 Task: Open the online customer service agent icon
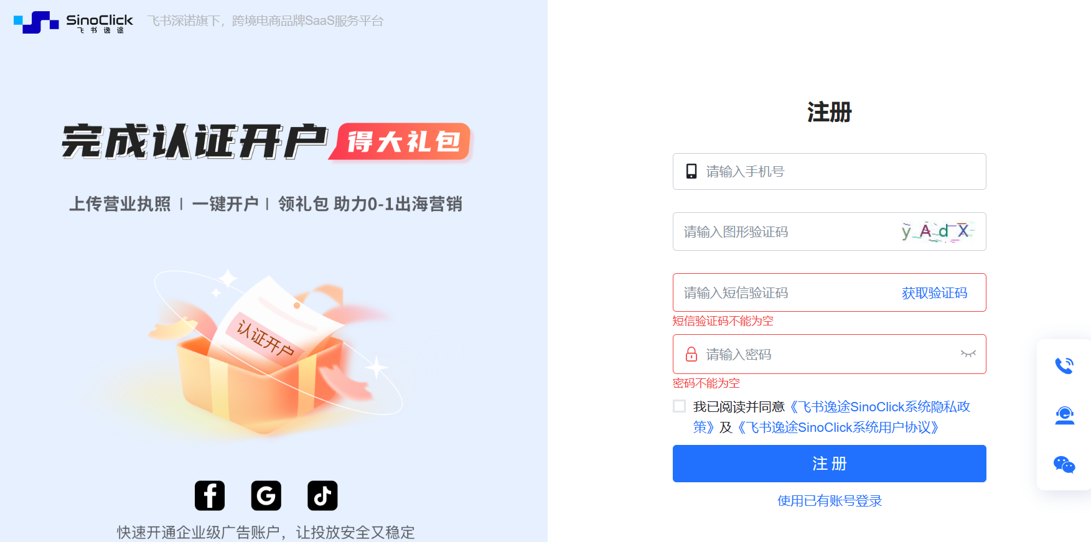point(1064,415)
